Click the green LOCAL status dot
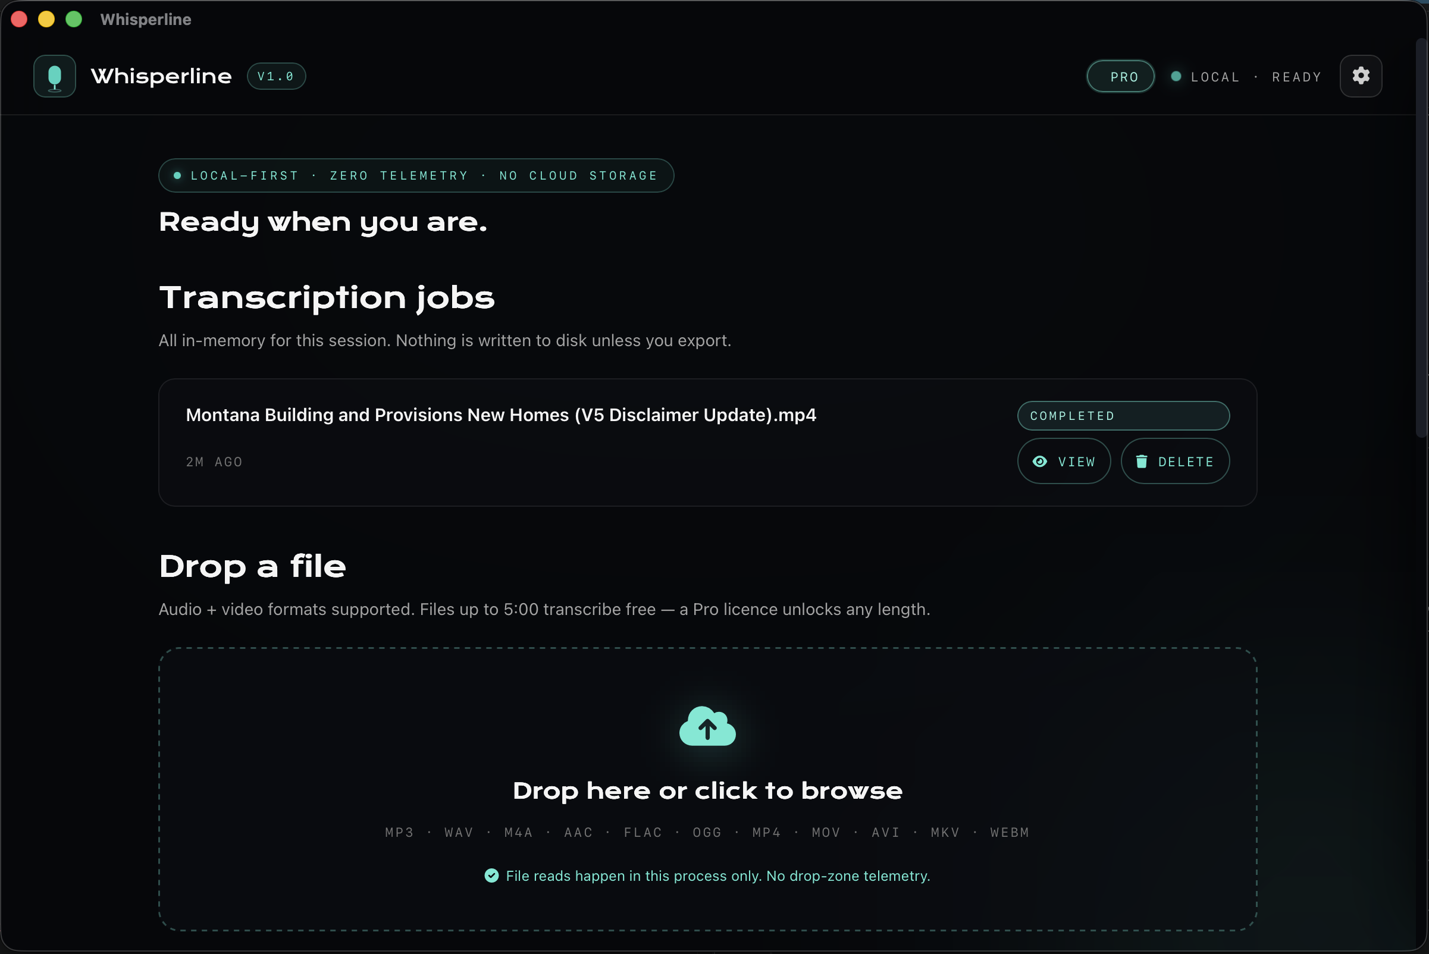Screen dimensions: 1429x954 tap(1176, 76)
